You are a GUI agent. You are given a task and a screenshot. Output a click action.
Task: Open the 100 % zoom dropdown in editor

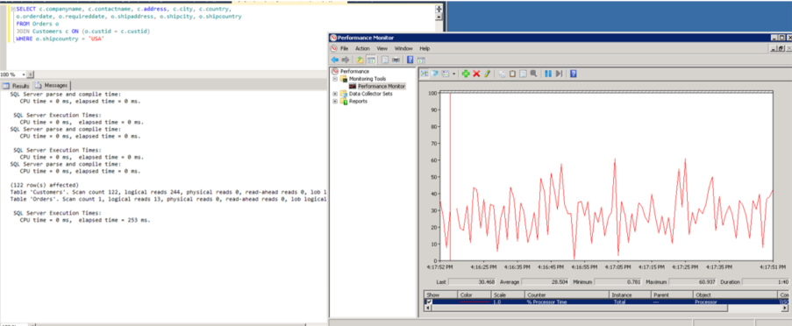pyautogui.click(x=23, y=74)
